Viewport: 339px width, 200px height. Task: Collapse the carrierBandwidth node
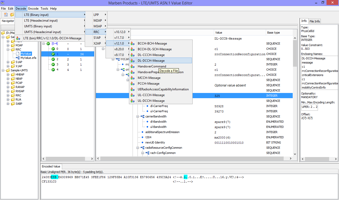(x=138, y=116)
